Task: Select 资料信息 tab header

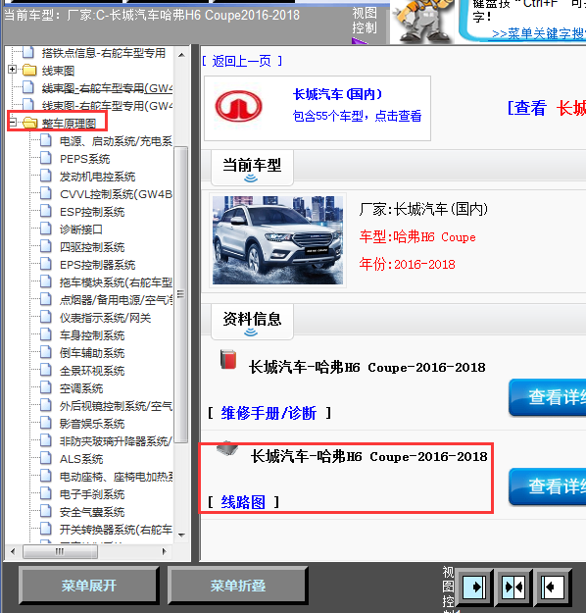Action: [252, 322]
